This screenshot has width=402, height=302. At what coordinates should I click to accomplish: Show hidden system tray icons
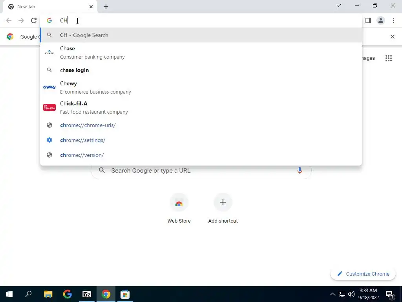click(x=332, y=294)
